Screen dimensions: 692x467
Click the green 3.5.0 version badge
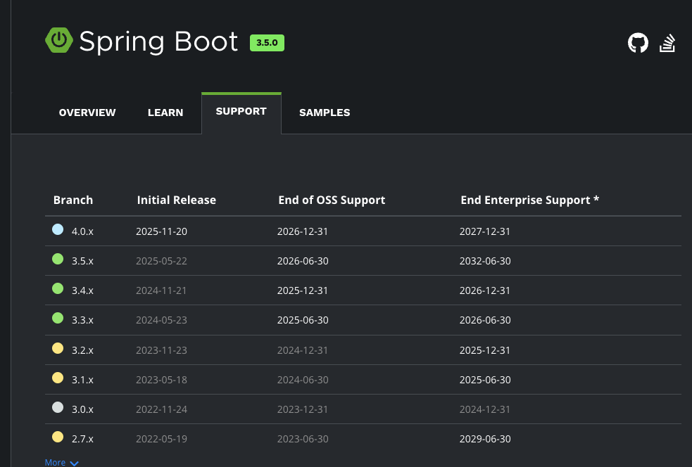click(267, 42)
